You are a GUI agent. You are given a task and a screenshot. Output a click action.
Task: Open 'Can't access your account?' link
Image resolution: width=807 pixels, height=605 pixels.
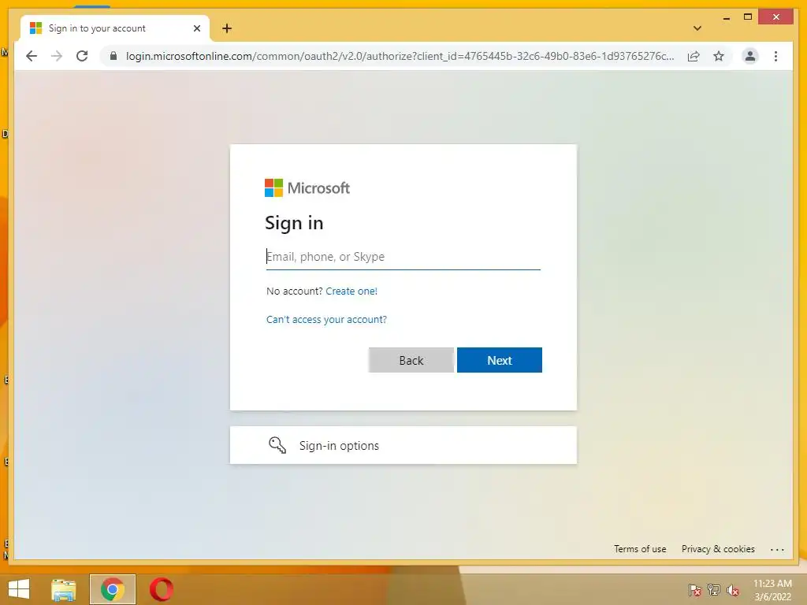[326, 320]
